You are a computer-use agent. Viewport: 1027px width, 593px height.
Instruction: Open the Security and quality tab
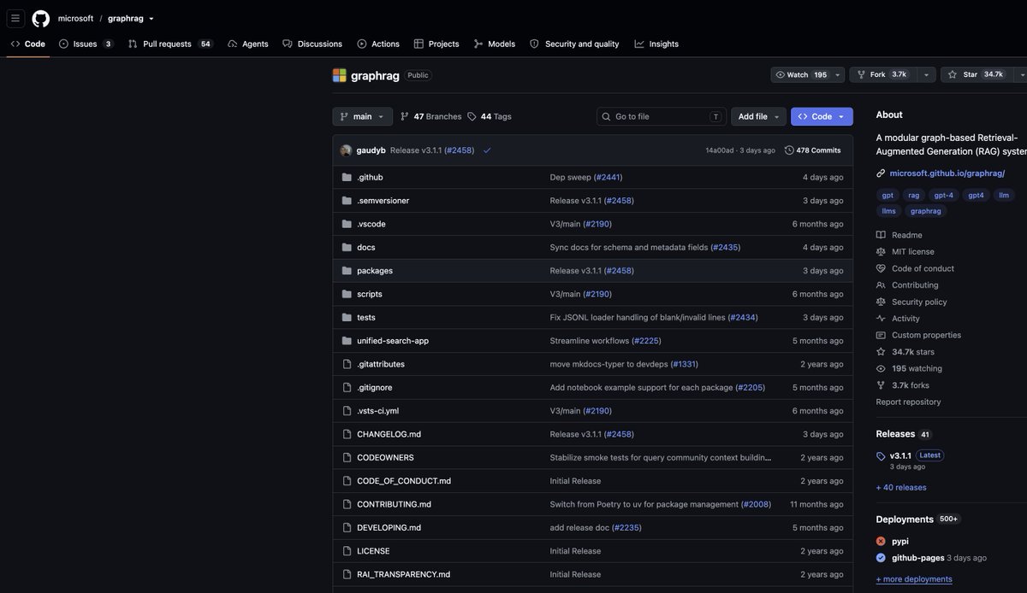[x=574, y=44]
